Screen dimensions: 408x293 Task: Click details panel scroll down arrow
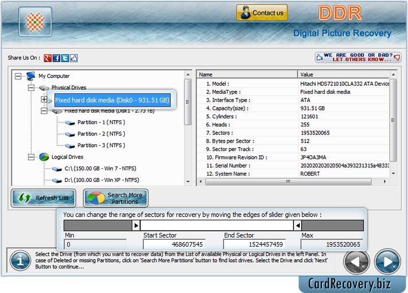tap(393, 173)
